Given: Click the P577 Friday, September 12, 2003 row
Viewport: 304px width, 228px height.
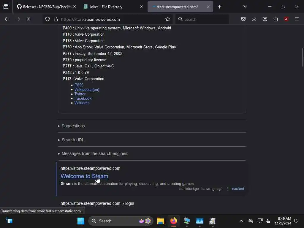Looking at the screenshot, I should click(93, 53).
